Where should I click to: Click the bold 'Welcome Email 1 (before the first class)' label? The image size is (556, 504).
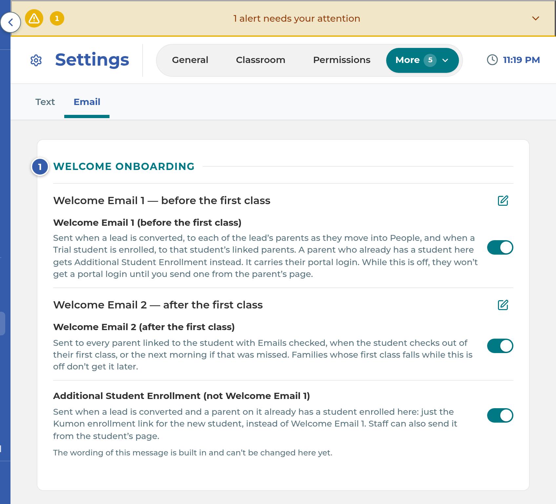click(147, 222)
